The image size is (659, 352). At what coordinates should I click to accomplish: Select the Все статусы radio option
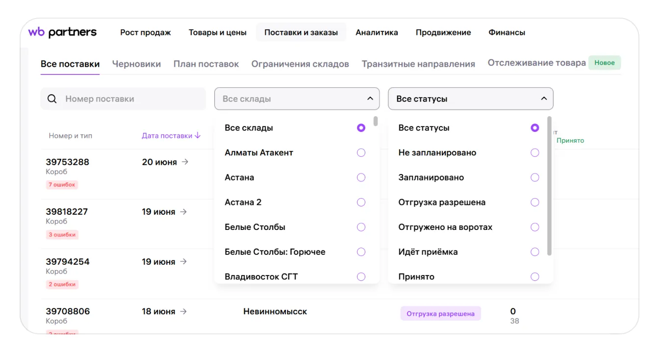pos(535,128)
